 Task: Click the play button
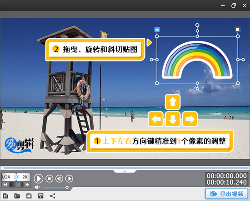pyautogui.click(x=39, y=179)
